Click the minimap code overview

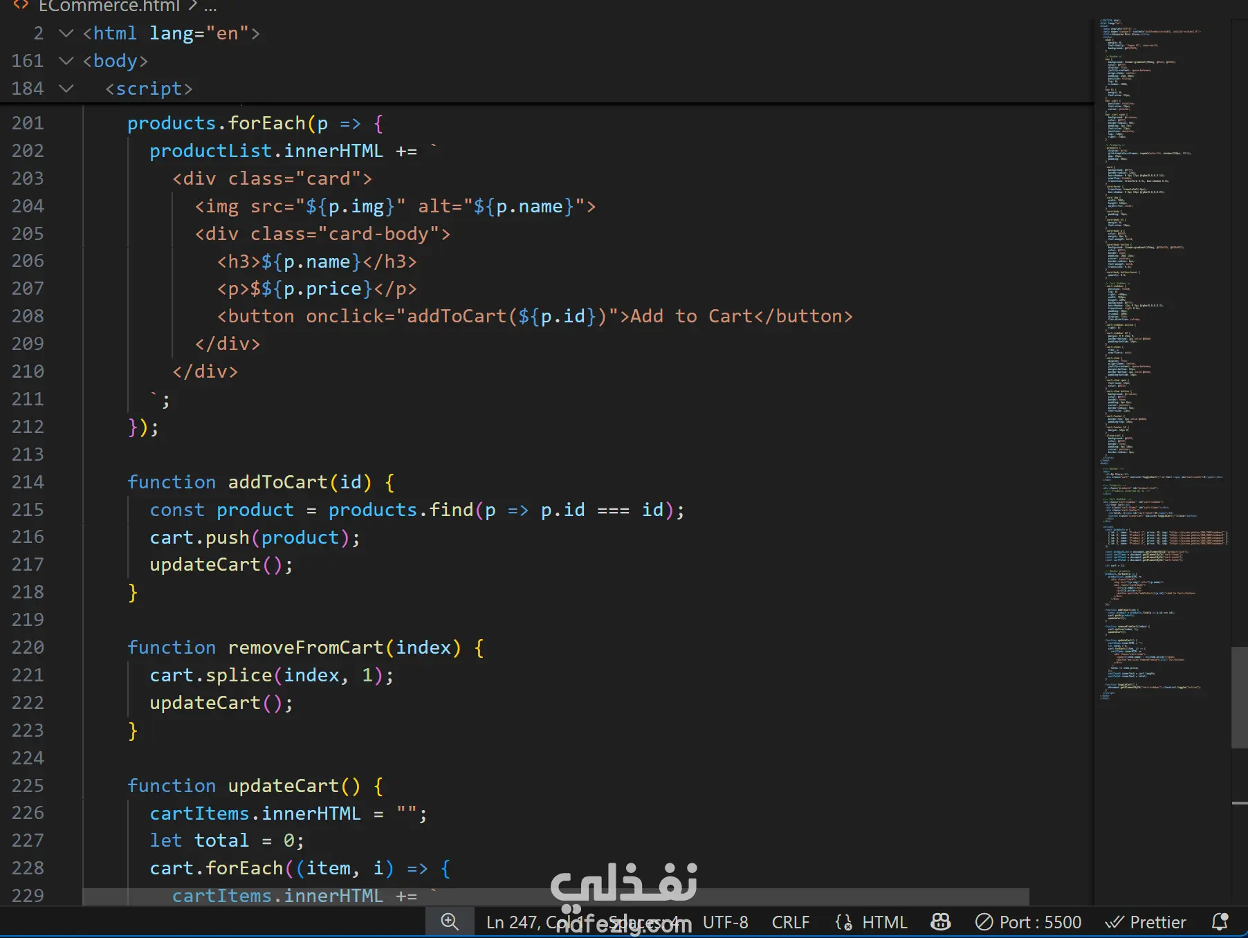(1162, 360)
